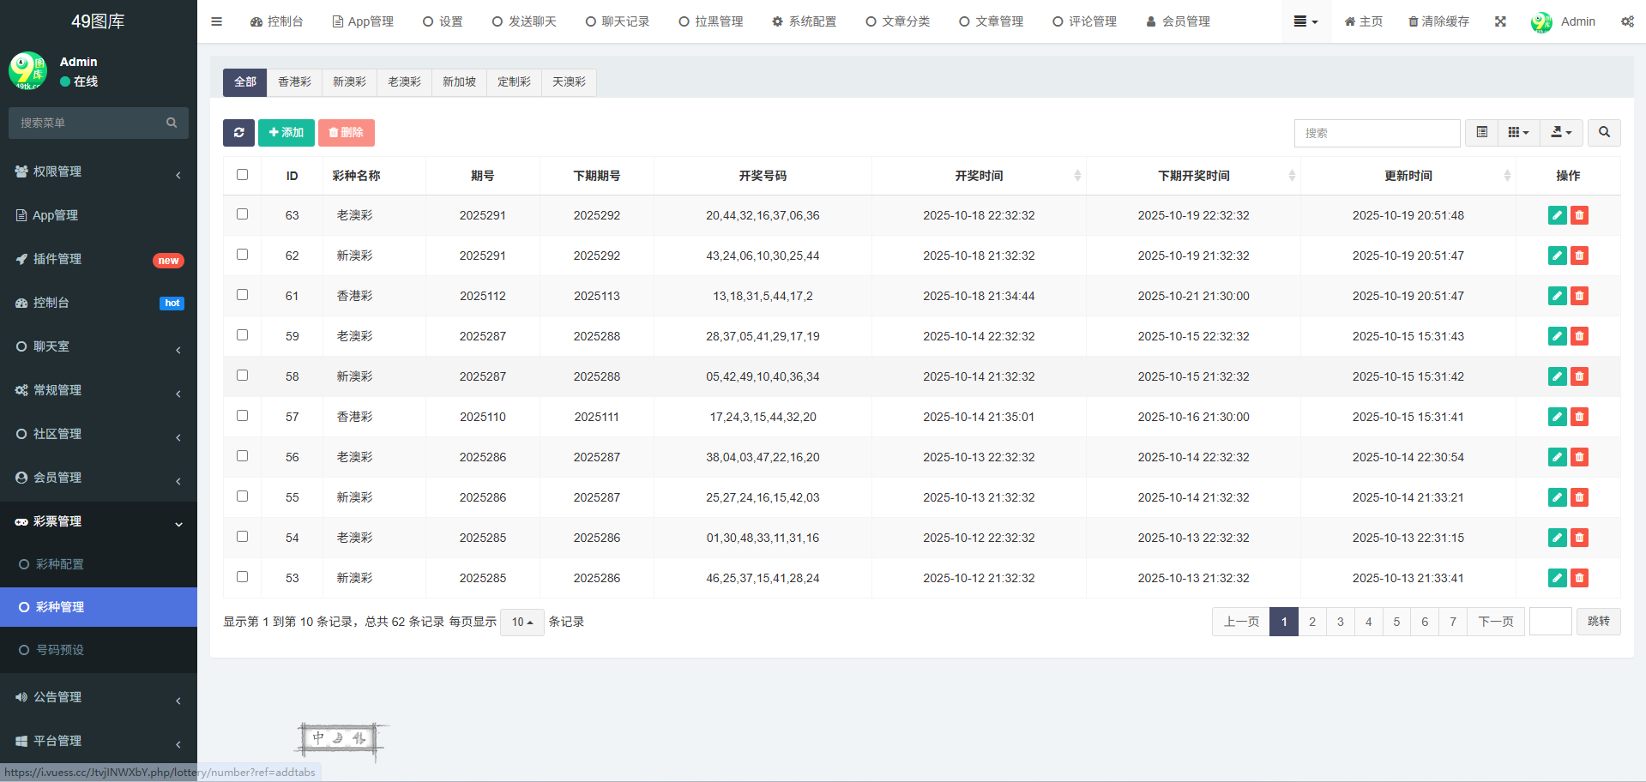Go to page 3 in pagination
This screenshot has width=1646, height=782.
coord(1340,622)
